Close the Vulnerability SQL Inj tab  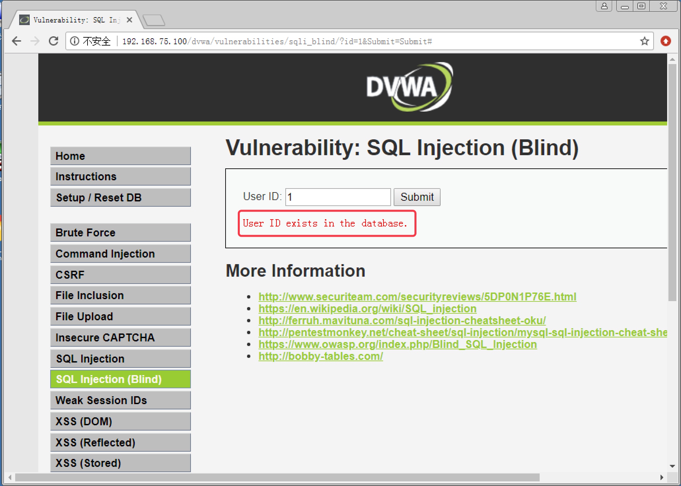(129, 20)
